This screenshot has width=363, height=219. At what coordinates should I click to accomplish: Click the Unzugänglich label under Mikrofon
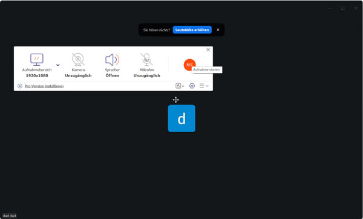coord(147,75)
